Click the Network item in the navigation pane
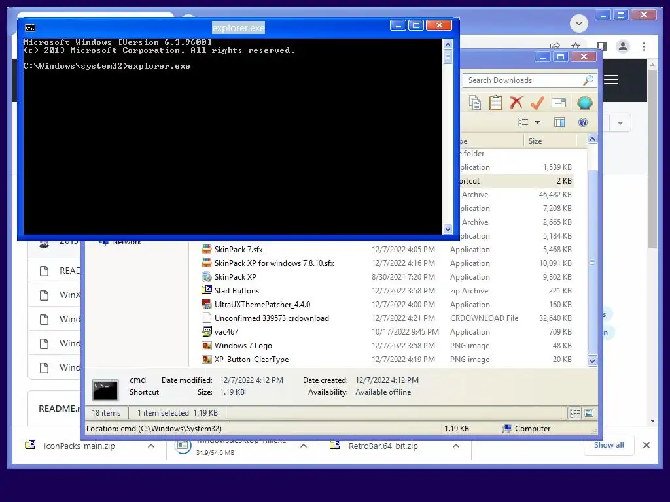This screenshot has width=670, height=502. 119,243
